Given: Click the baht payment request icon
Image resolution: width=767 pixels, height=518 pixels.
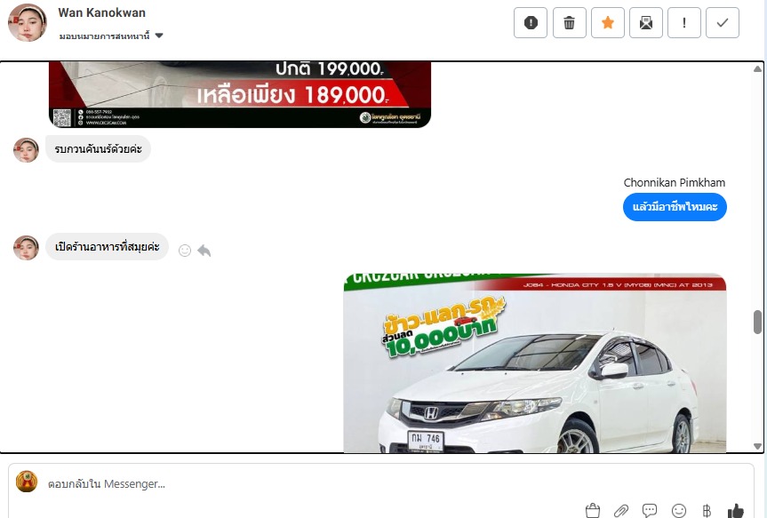Looking at the screenshot, I should click(x=707, y=511).
